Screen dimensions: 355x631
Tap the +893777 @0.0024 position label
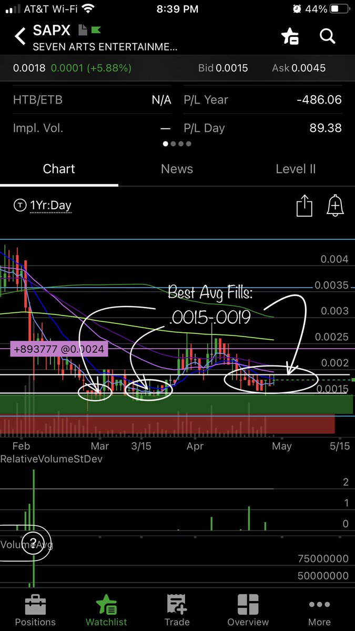pyautogui.click(x=59, y=348)
